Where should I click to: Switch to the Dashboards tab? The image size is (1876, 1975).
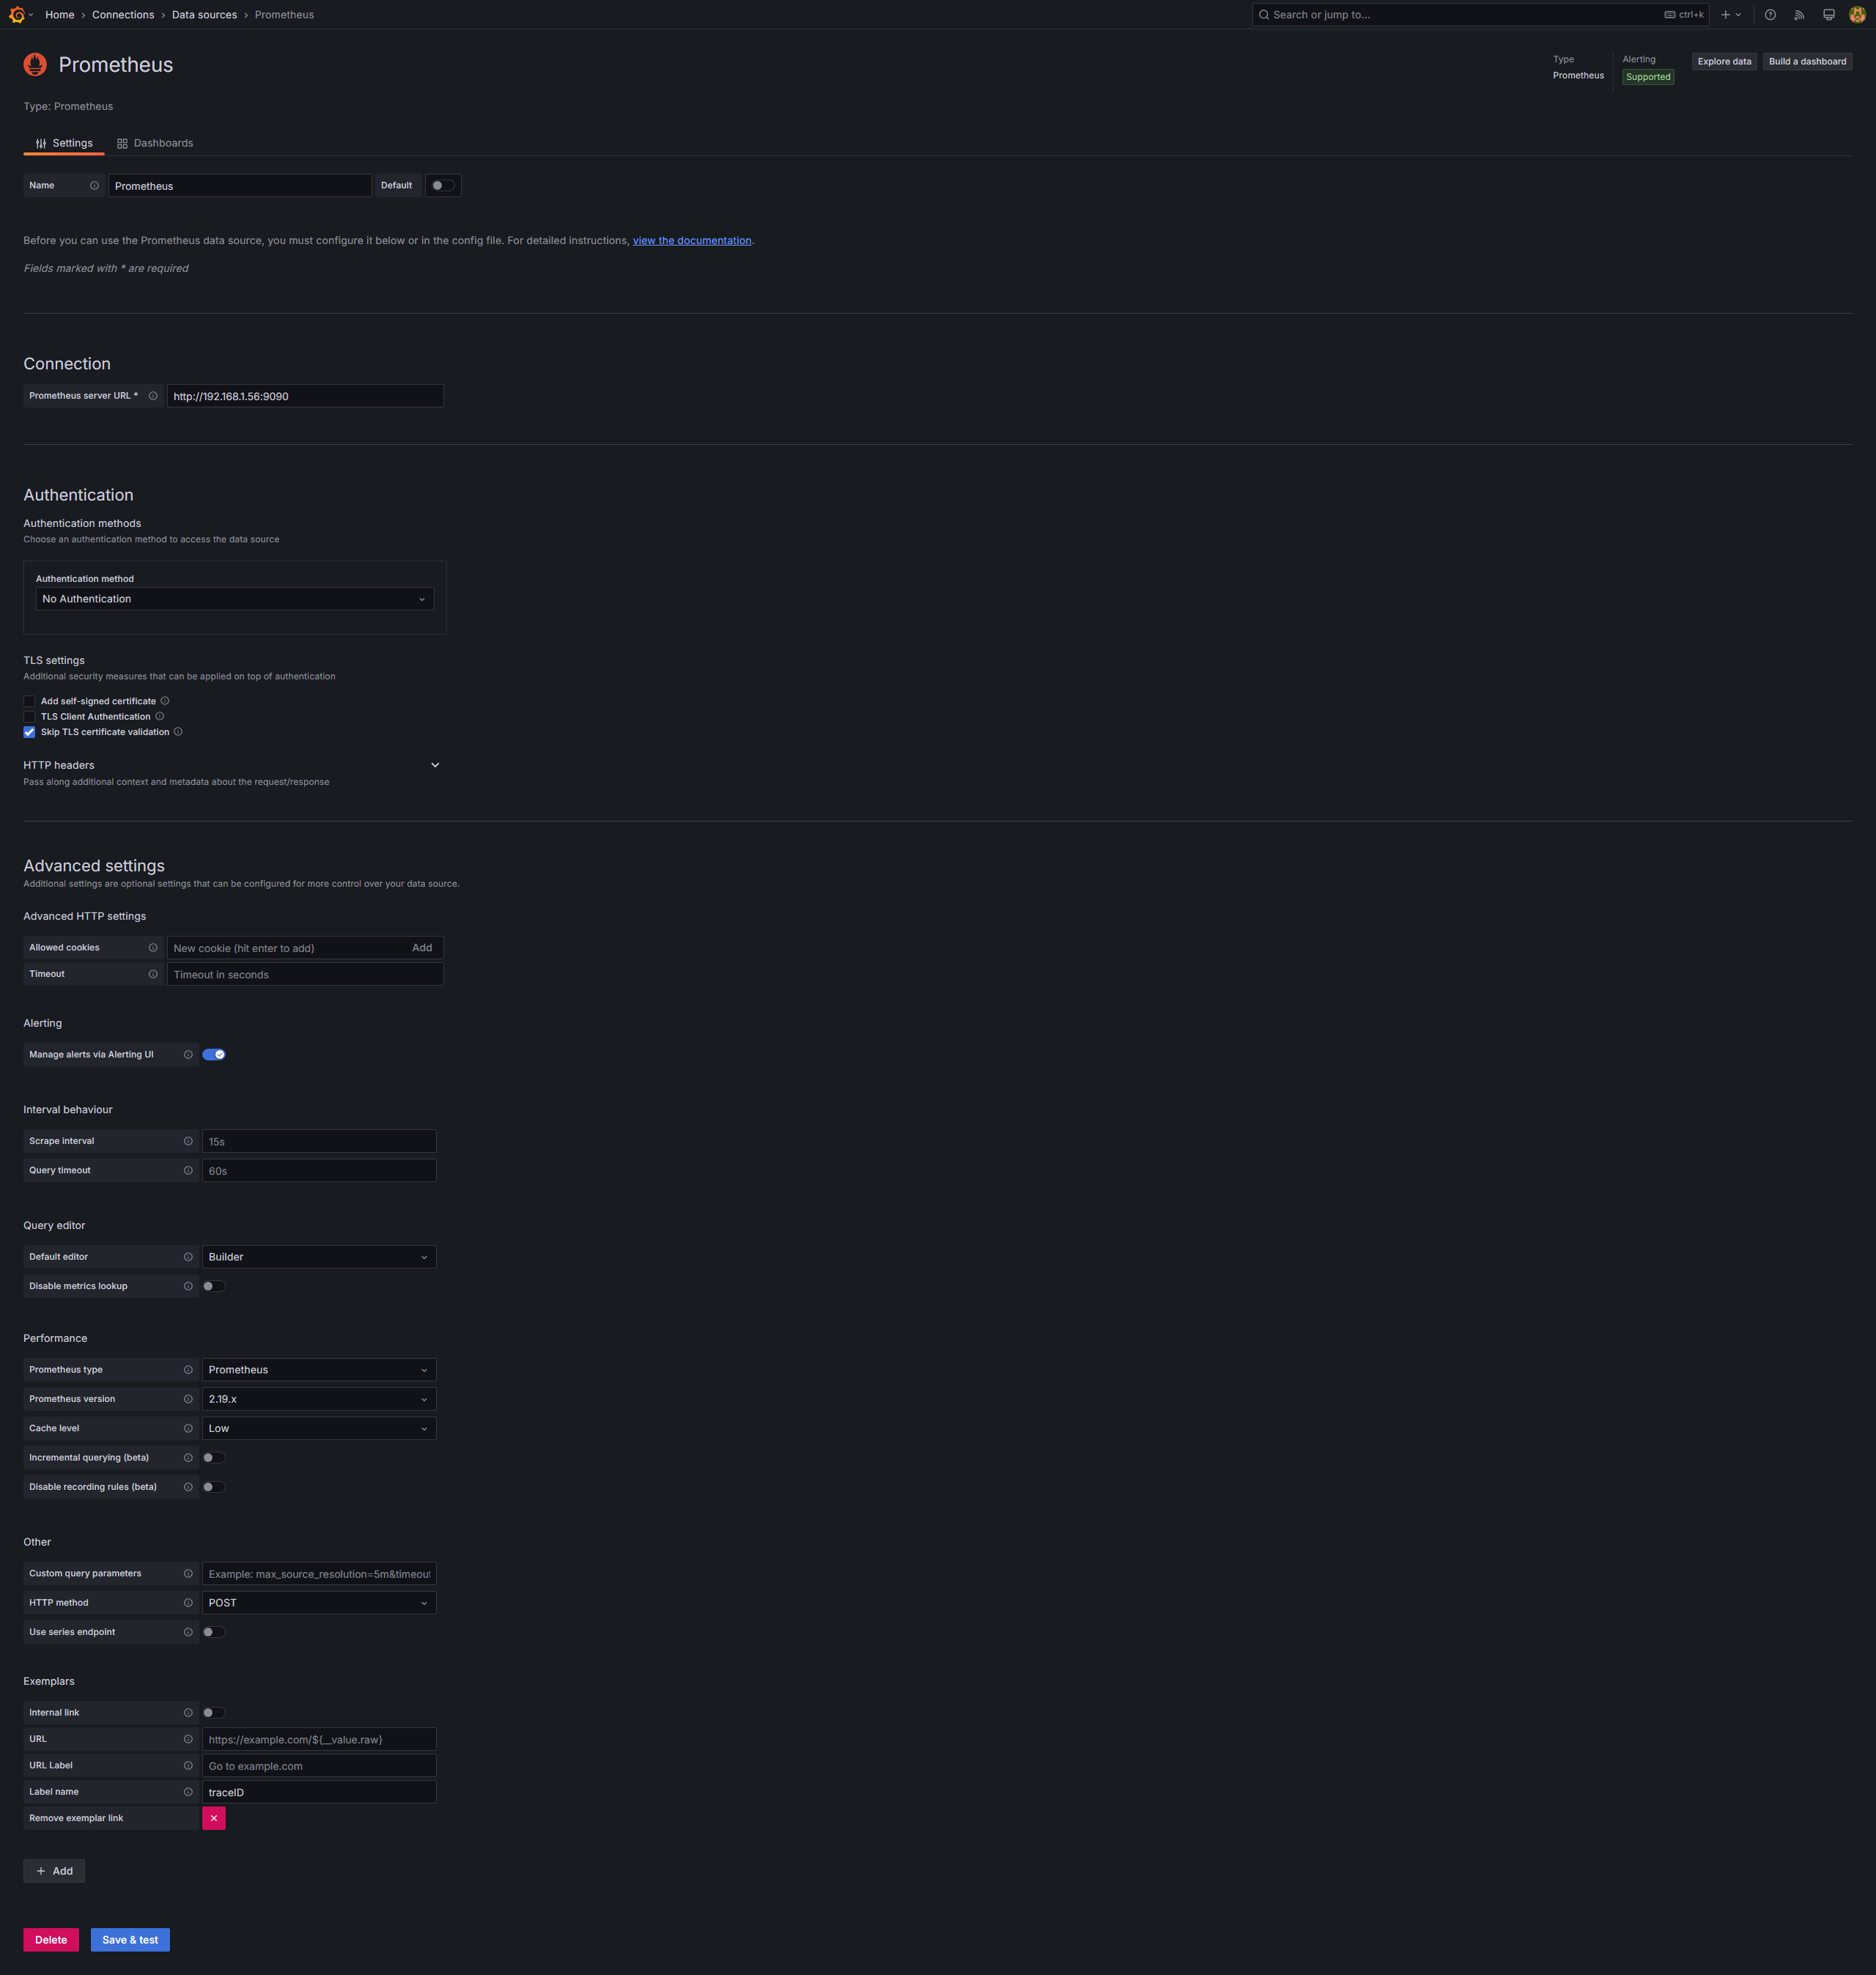click(x=155, y=143)
